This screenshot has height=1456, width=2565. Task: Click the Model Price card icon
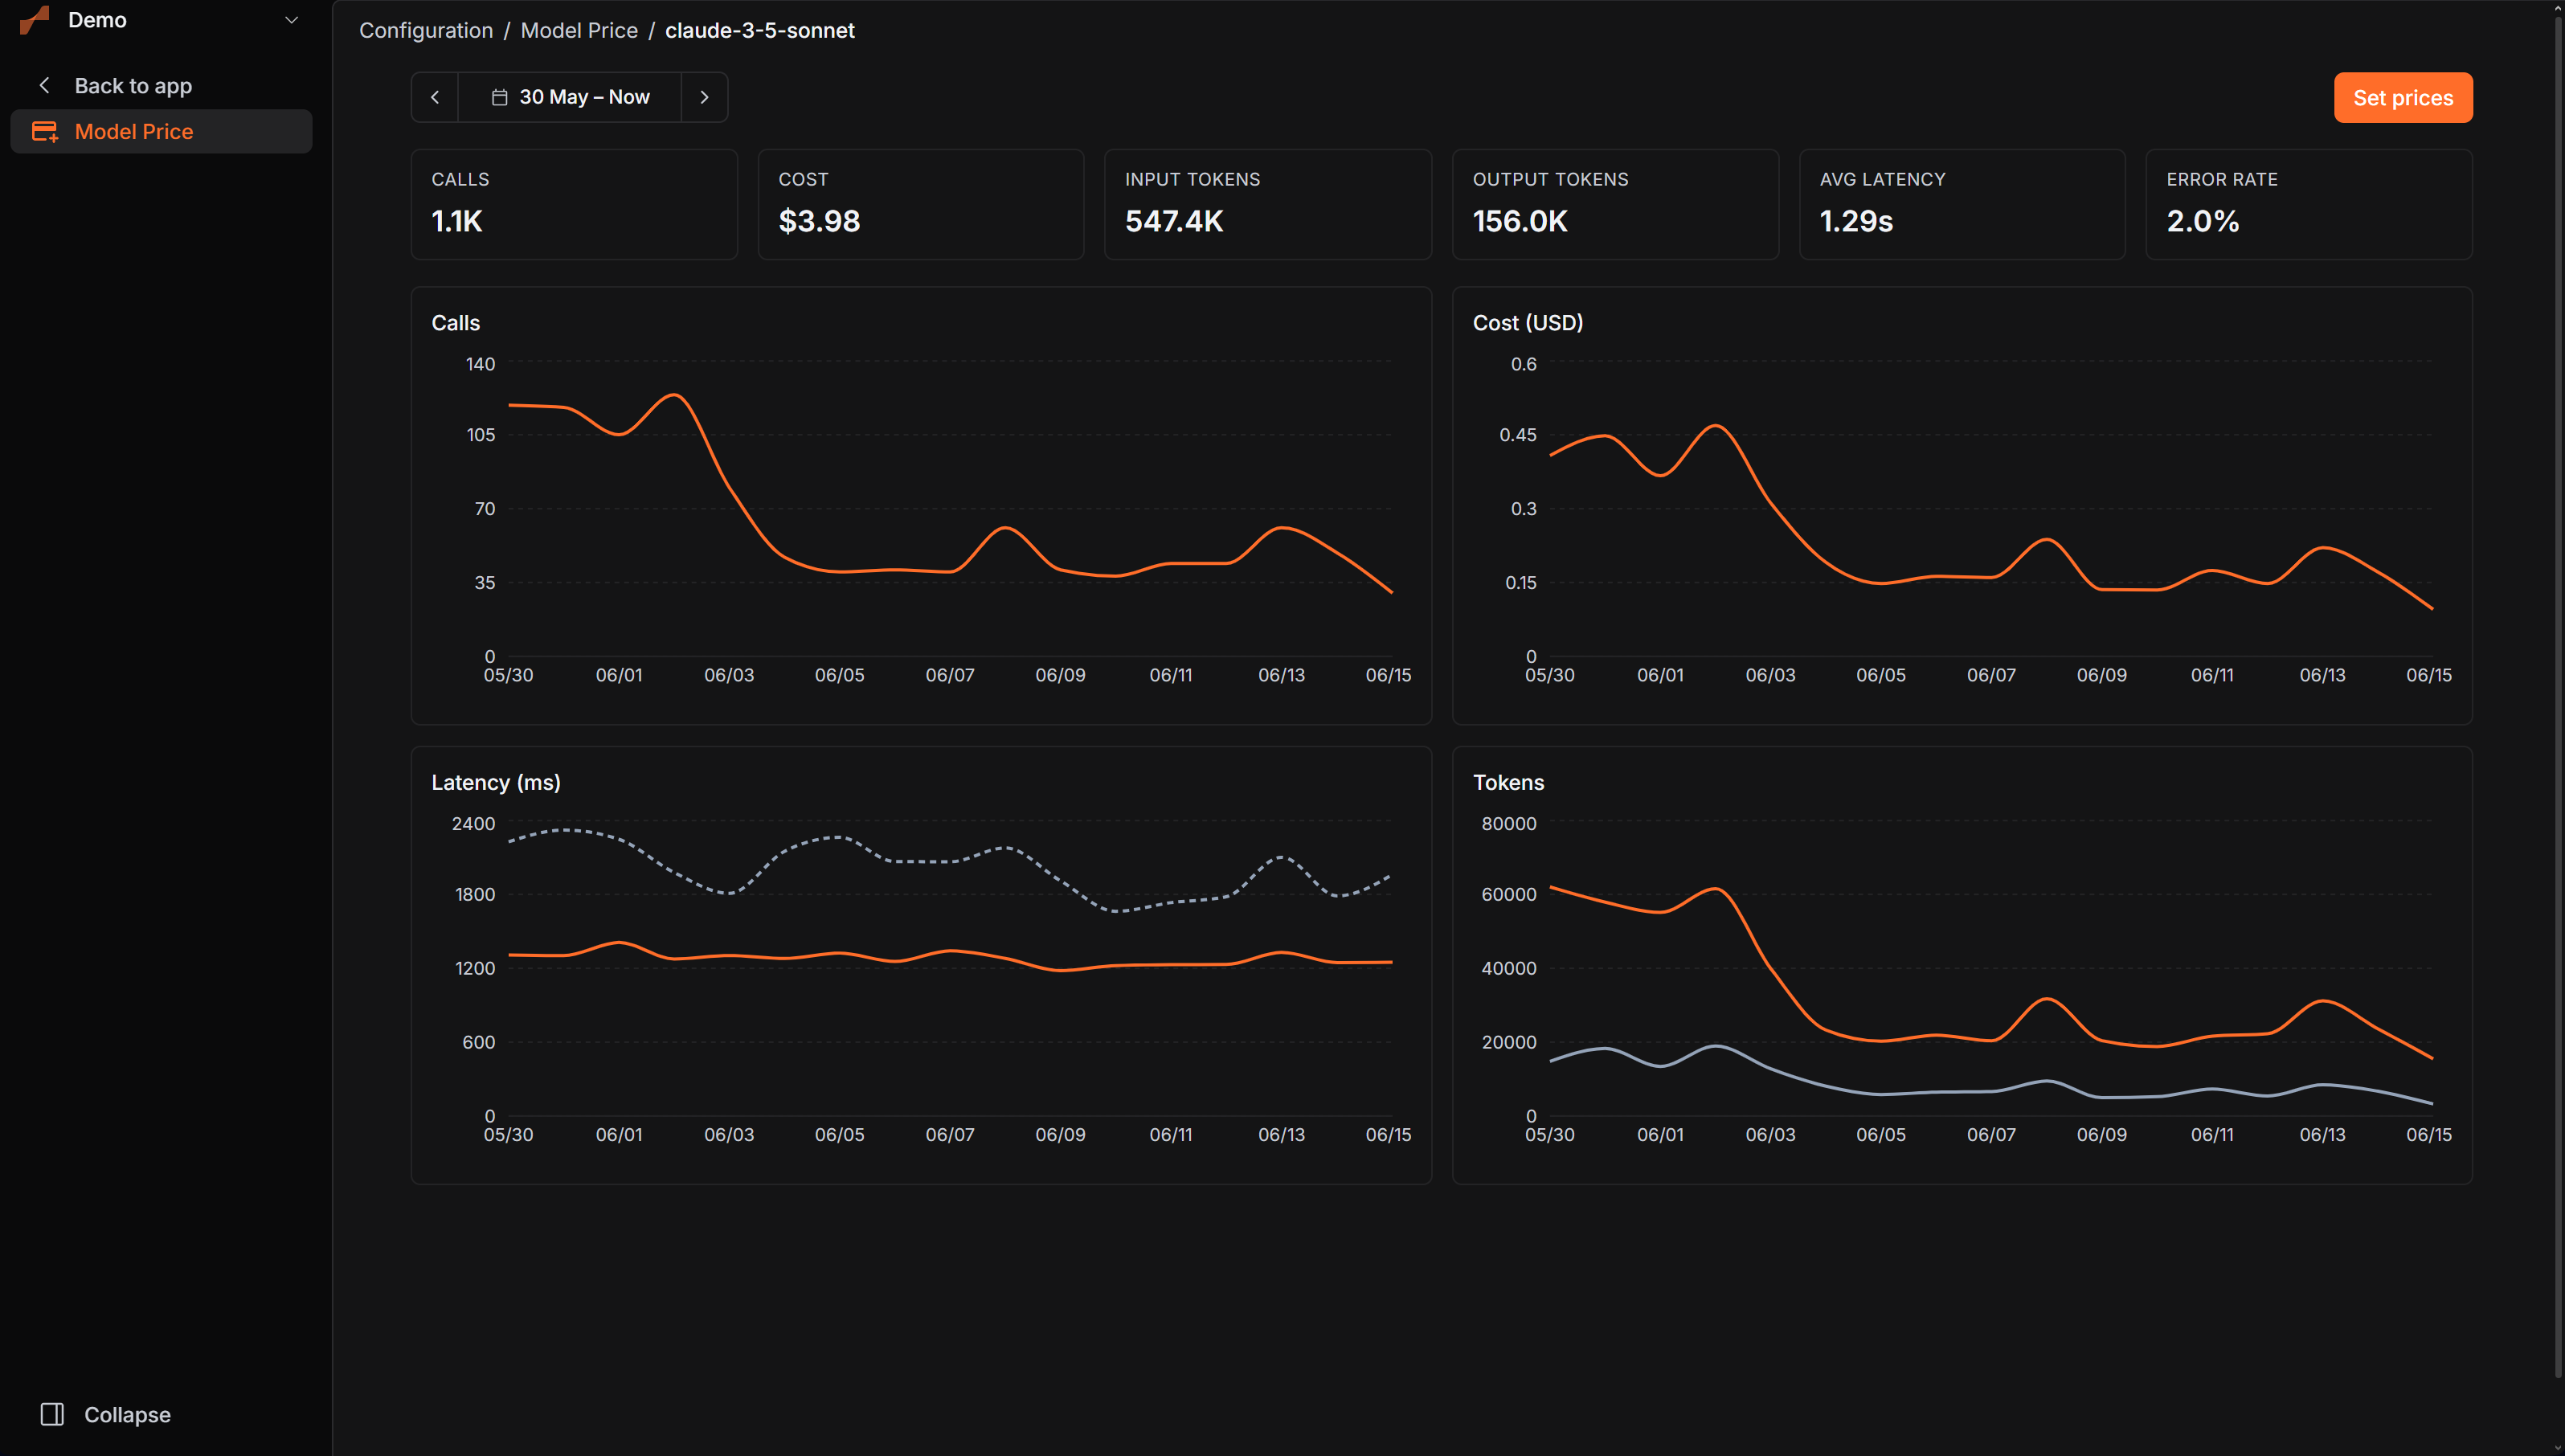45,131
